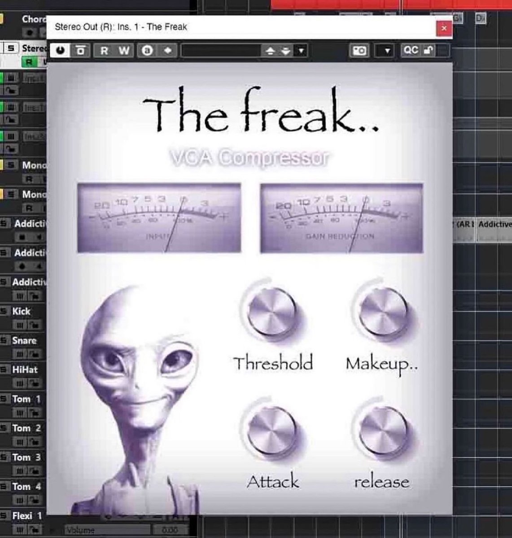Image resolution: width=512 pixels, height=538 pixels.
Task: Click the 'Makeup..' label text
Action: click(382, 364)
